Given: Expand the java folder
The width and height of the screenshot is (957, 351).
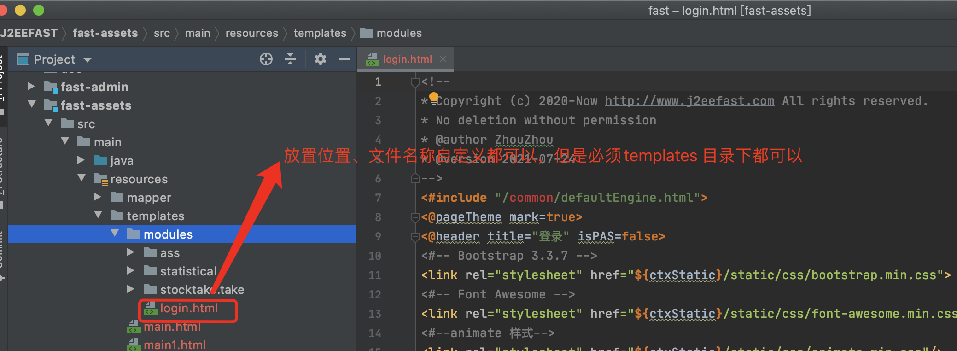Looking at the screenshot, I should (81, 160).
